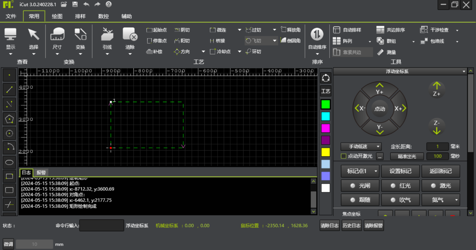Screen dimensions: 476x250
Task: Apply the 环切 loop cut
Action: (253, 52)
